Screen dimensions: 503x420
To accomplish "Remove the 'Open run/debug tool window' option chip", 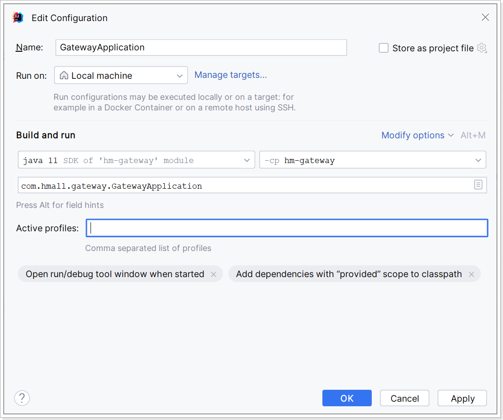I will tap(213, 274).
